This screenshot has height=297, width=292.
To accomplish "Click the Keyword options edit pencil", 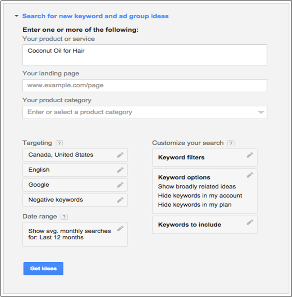I will click(250, 175).
